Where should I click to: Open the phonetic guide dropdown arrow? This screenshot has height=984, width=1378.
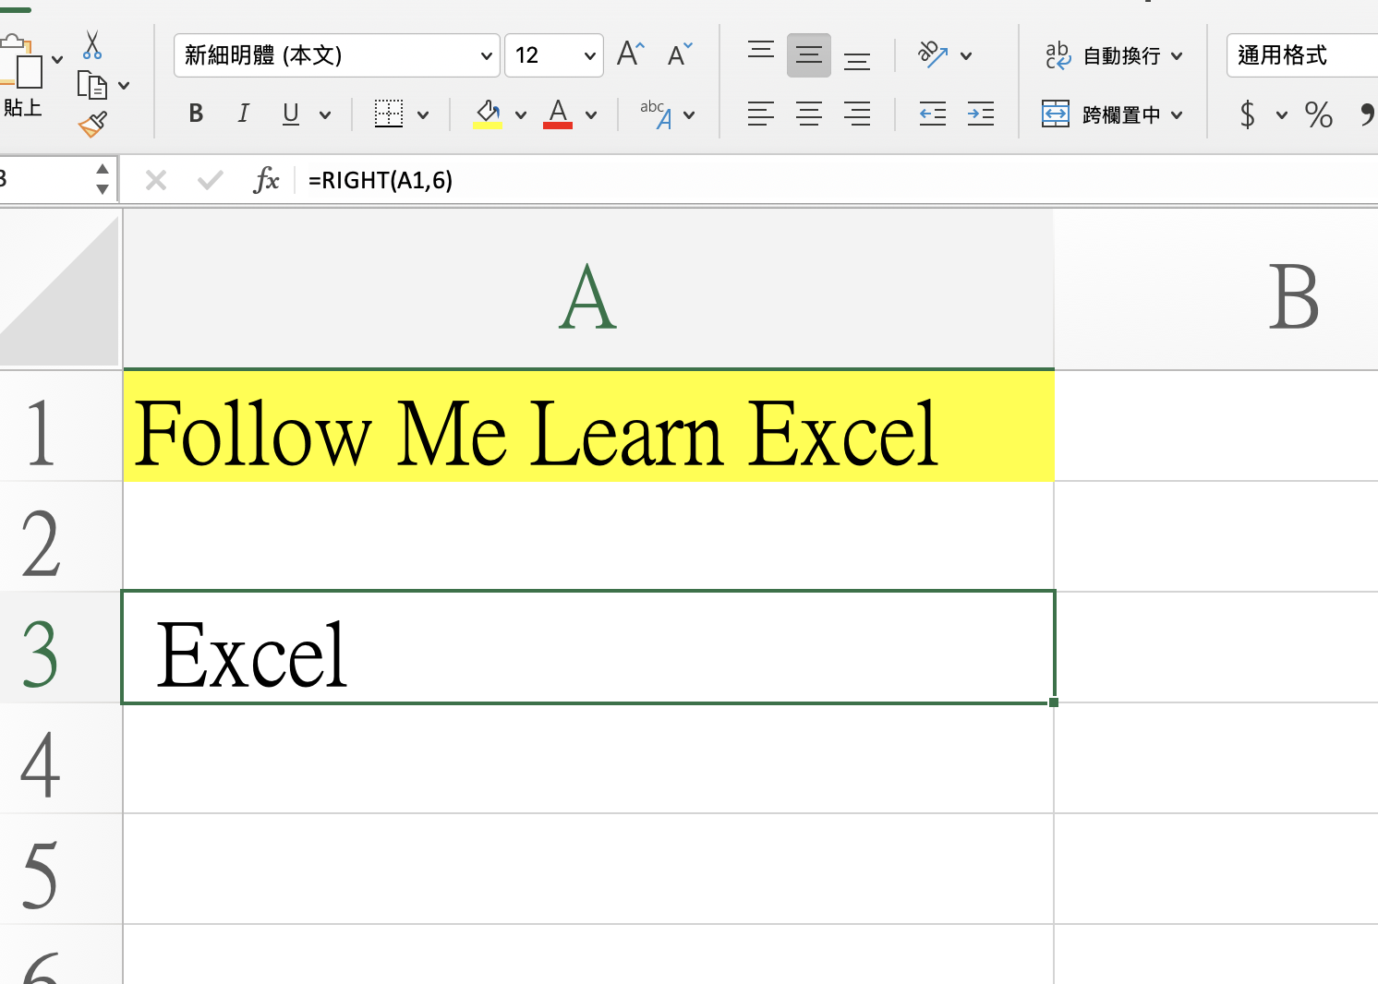[689, 115]
